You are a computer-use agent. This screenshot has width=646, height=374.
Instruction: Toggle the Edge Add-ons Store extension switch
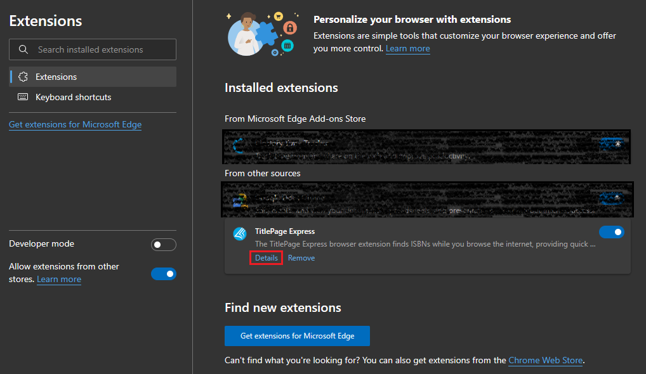point(611,144)
